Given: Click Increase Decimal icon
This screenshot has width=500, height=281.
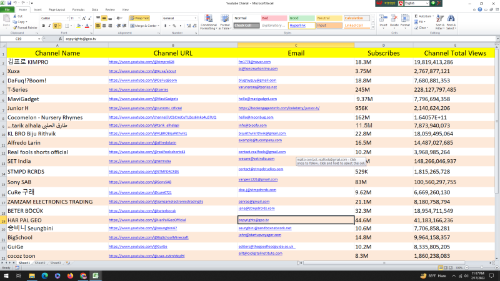Looking at the screenshot, I should click(x=189, y=26).
